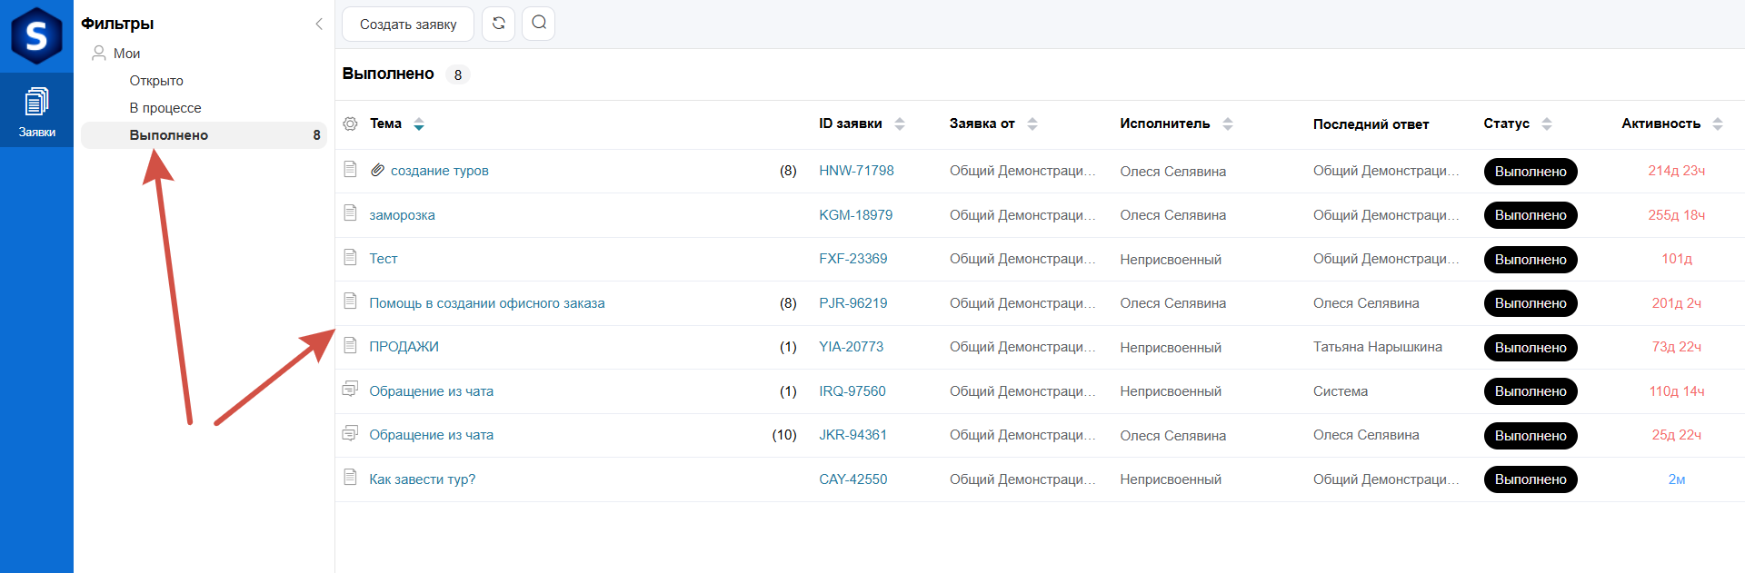This screenshot has width=1745, height=573.
Task: Click document icon of Как завести тур row
Action: point(350,477)
